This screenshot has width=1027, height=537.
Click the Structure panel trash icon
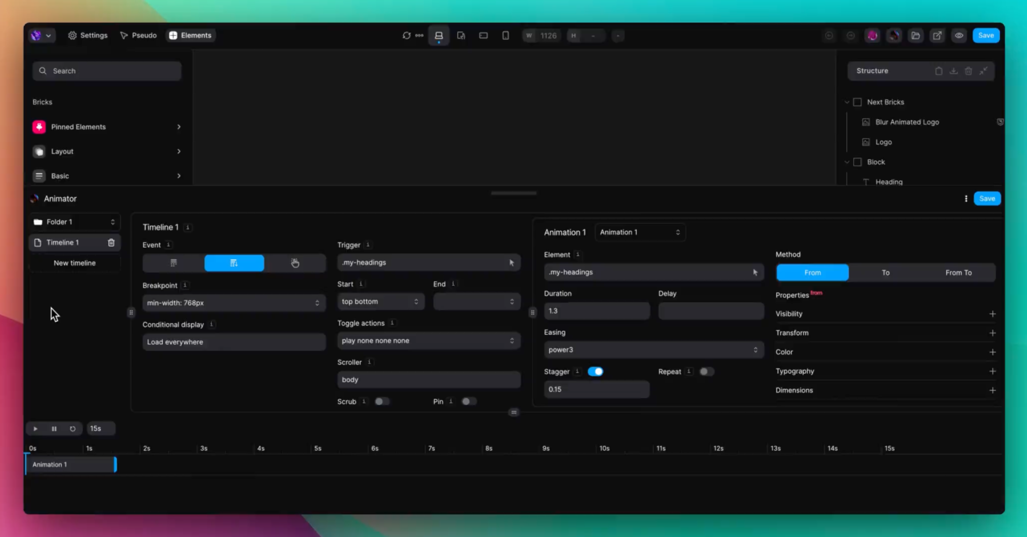click(x=968, y=71)
